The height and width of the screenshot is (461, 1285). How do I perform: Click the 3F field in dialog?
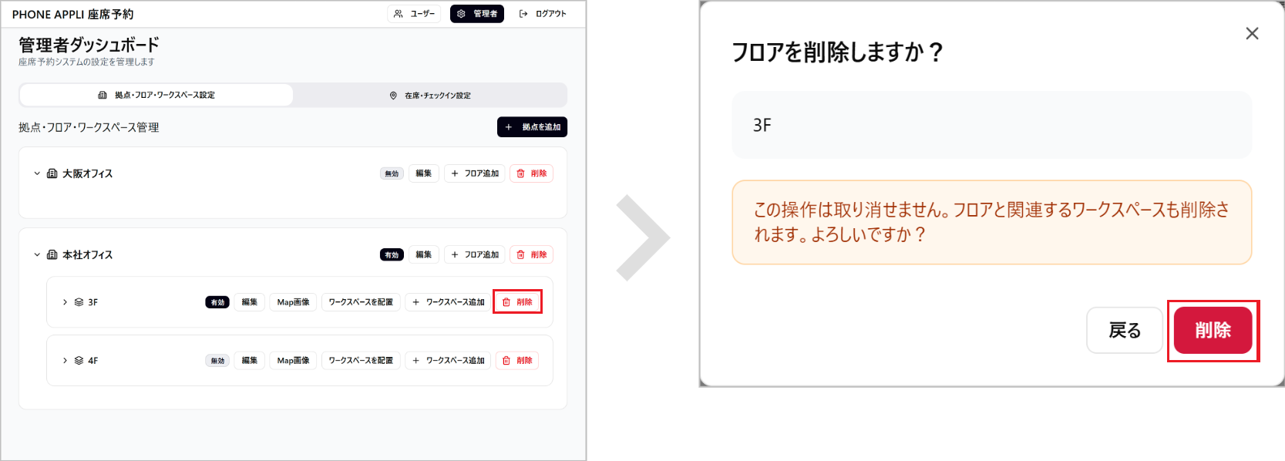click(x=991, y=125)
